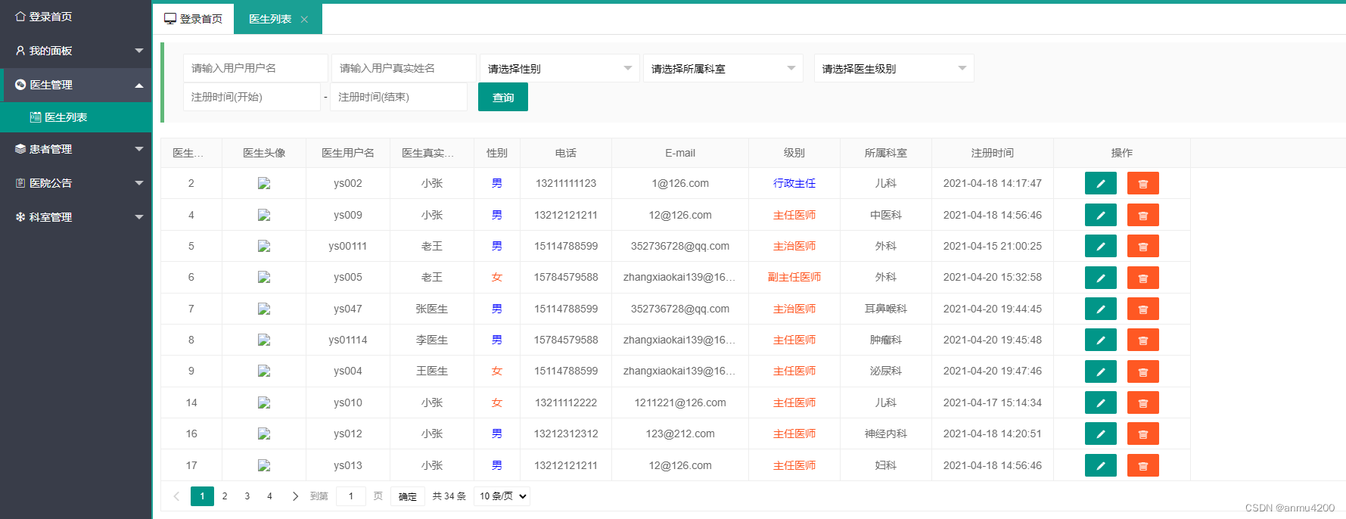Edit the doctor row ys005
Viewport: 1346px width, 519px height.
1100,278
